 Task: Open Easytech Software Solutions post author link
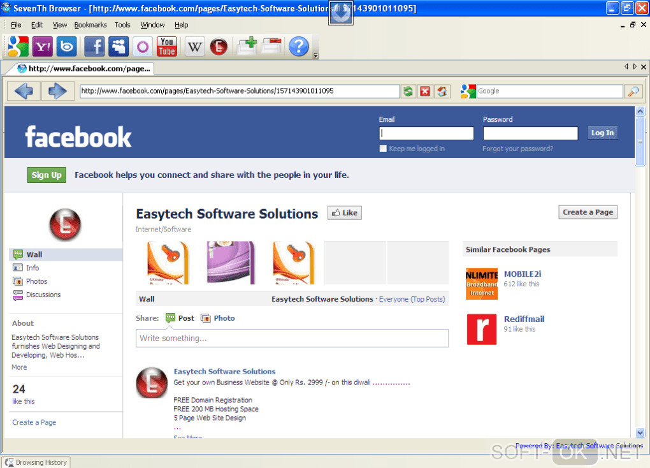pos(224,372)
